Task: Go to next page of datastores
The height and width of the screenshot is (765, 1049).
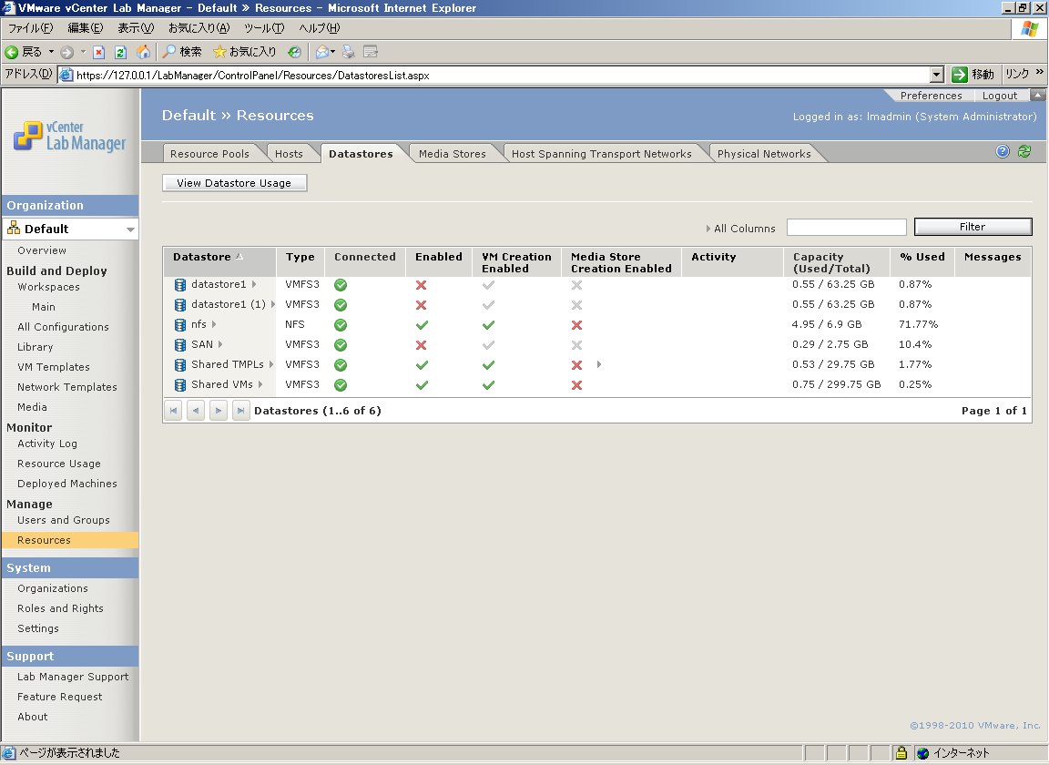Action: click(x=219, y=410)
